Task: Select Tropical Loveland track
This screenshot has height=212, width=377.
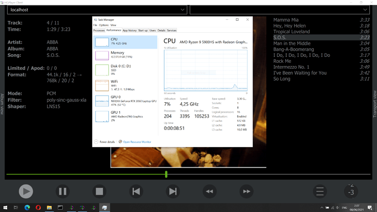Action: pos(321,32)
